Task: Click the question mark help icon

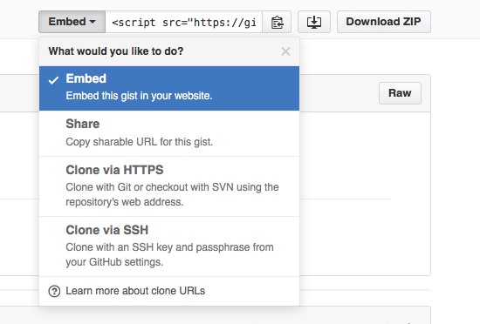Action: 54,291
